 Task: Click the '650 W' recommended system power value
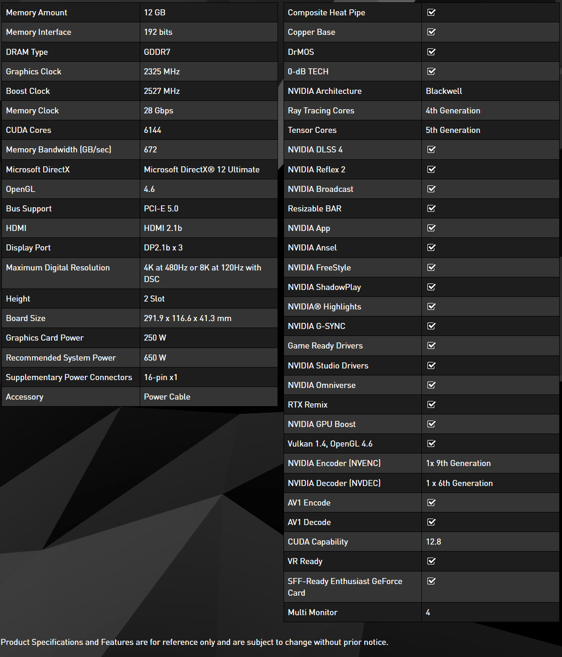click(x=155, y=358)
